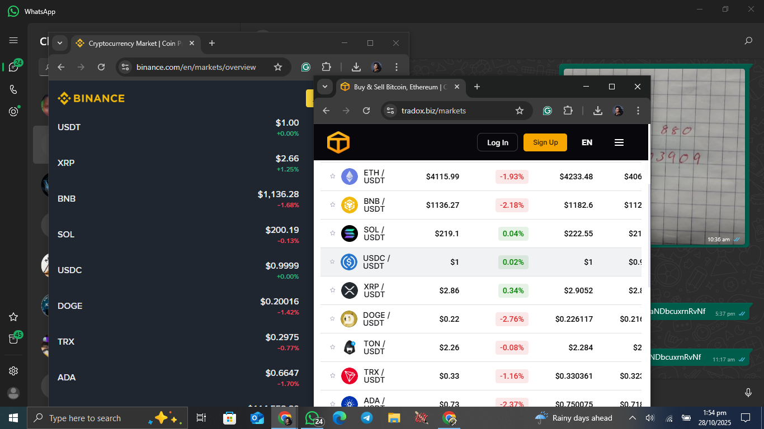Open File Explorer from the taskbar

pyautogui.click(x=394, y=418)
